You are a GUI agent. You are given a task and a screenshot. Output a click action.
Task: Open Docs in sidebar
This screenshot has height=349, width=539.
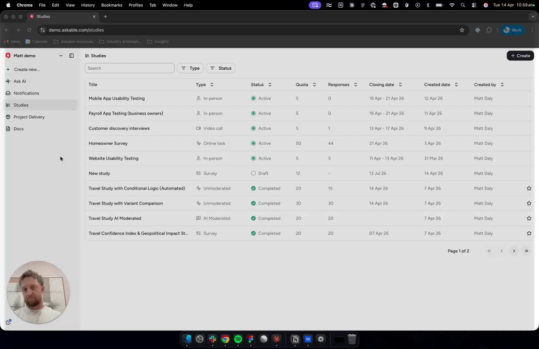[18, 129]
